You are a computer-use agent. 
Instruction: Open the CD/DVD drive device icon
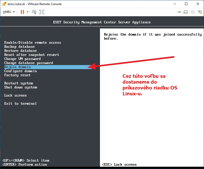pyautogui.click(x=193, y=12)
